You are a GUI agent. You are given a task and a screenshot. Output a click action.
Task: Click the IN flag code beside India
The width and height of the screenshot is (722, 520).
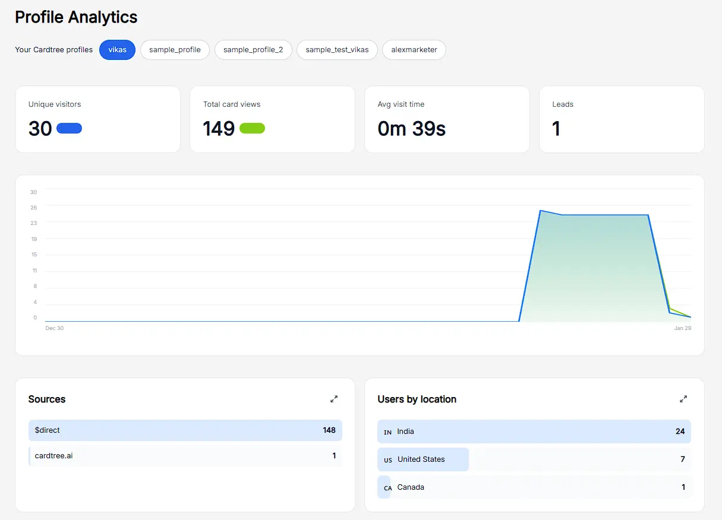click(387, 432)
